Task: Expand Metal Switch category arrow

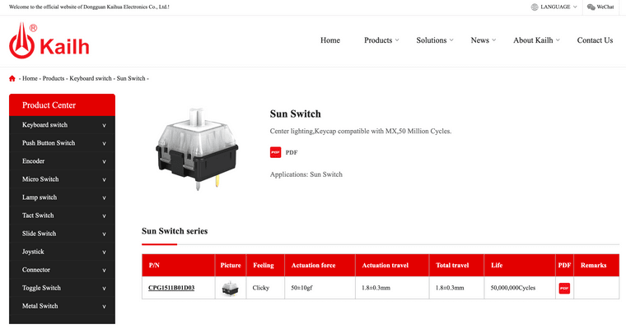Action: tap(105, 307)
